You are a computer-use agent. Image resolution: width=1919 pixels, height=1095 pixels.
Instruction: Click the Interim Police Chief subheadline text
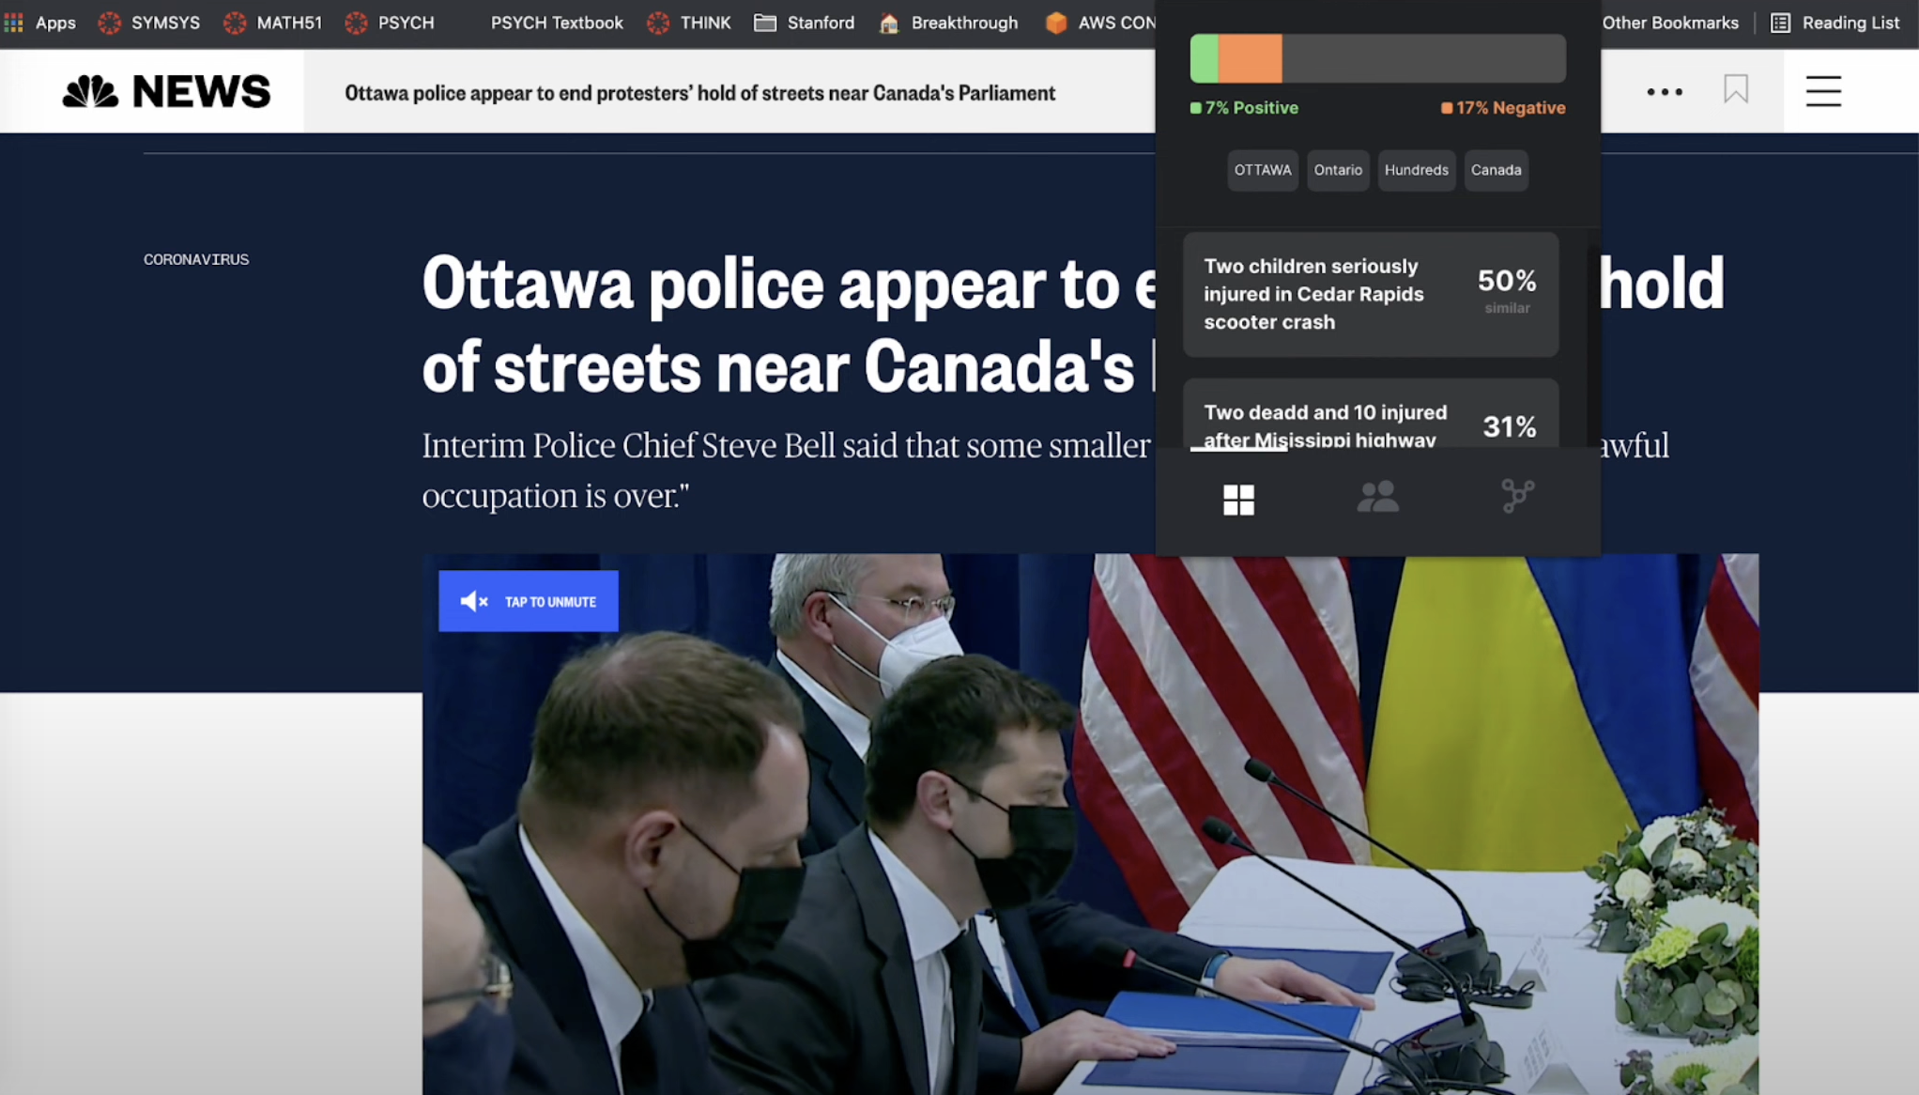(786, 470)
